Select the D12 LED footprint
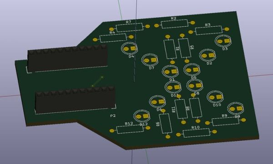 click(142, 116)
